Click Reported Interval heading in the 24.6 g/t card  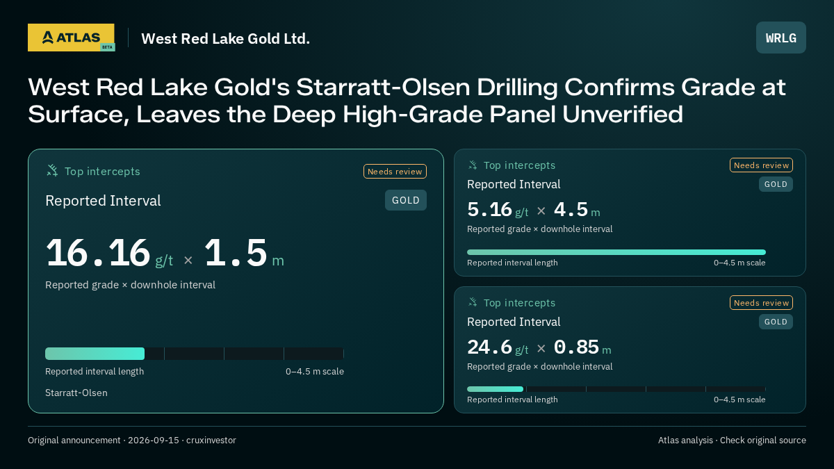[x=514, y=322]
